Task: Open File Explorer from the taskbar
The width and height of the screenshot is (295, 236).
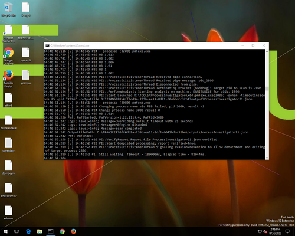Action: pos(40,231)
